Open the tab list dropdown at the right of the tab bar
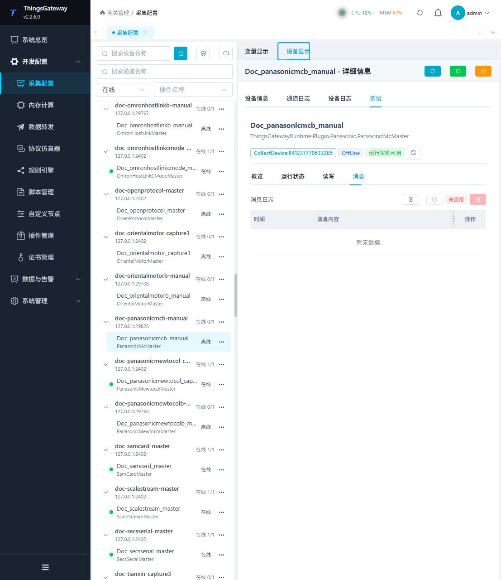 [493, 33]
